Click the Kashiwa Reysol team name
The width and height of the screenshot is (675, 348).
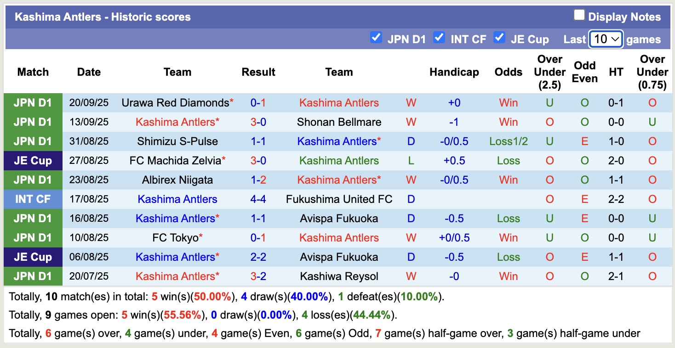click(x=339, y=276)
